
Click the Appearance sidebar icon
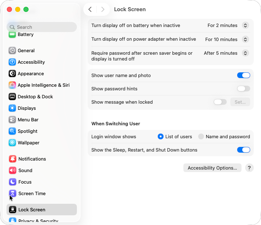point(12,73)
